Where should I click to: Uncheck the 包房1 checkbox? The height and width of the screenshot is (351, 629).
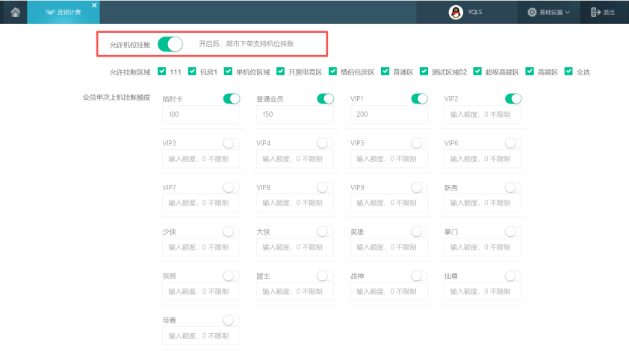pos(192,72)
